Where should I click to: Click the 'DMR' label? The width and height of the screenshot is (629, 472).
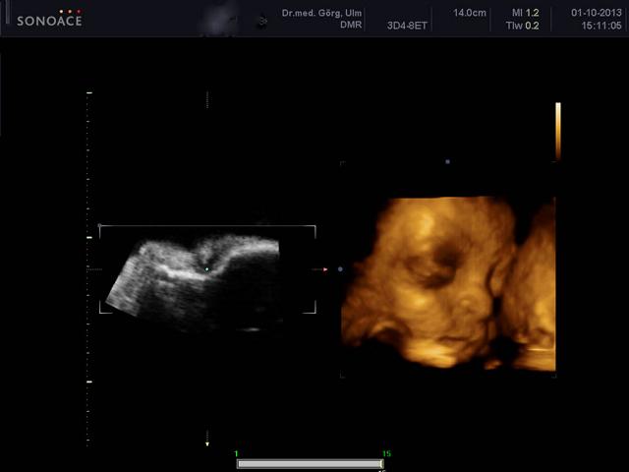point(351,25)
